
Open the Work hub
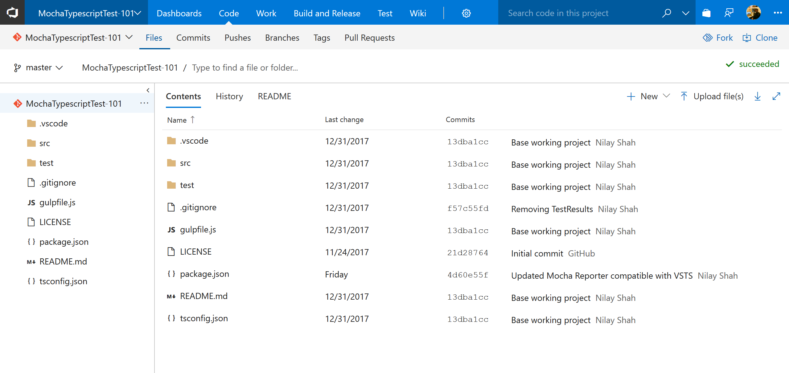coord(266,13)
